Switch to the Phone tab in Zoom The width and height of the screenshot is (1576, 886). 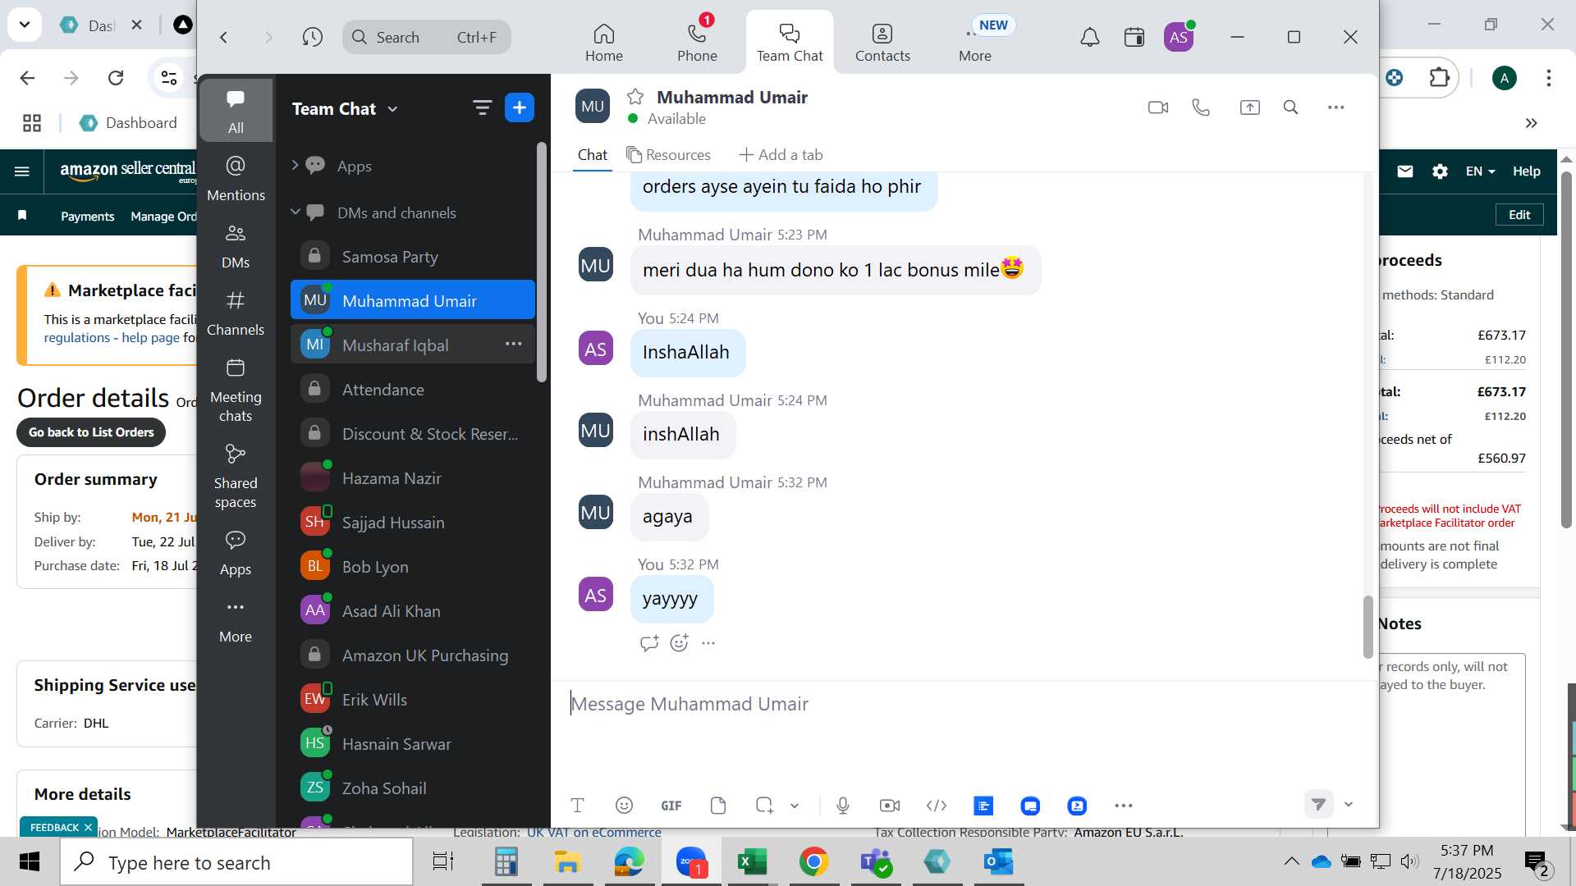tap(697, 43)
